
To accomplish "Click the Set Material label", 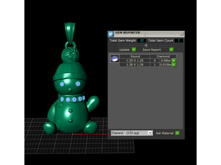I will pos(164,133).
